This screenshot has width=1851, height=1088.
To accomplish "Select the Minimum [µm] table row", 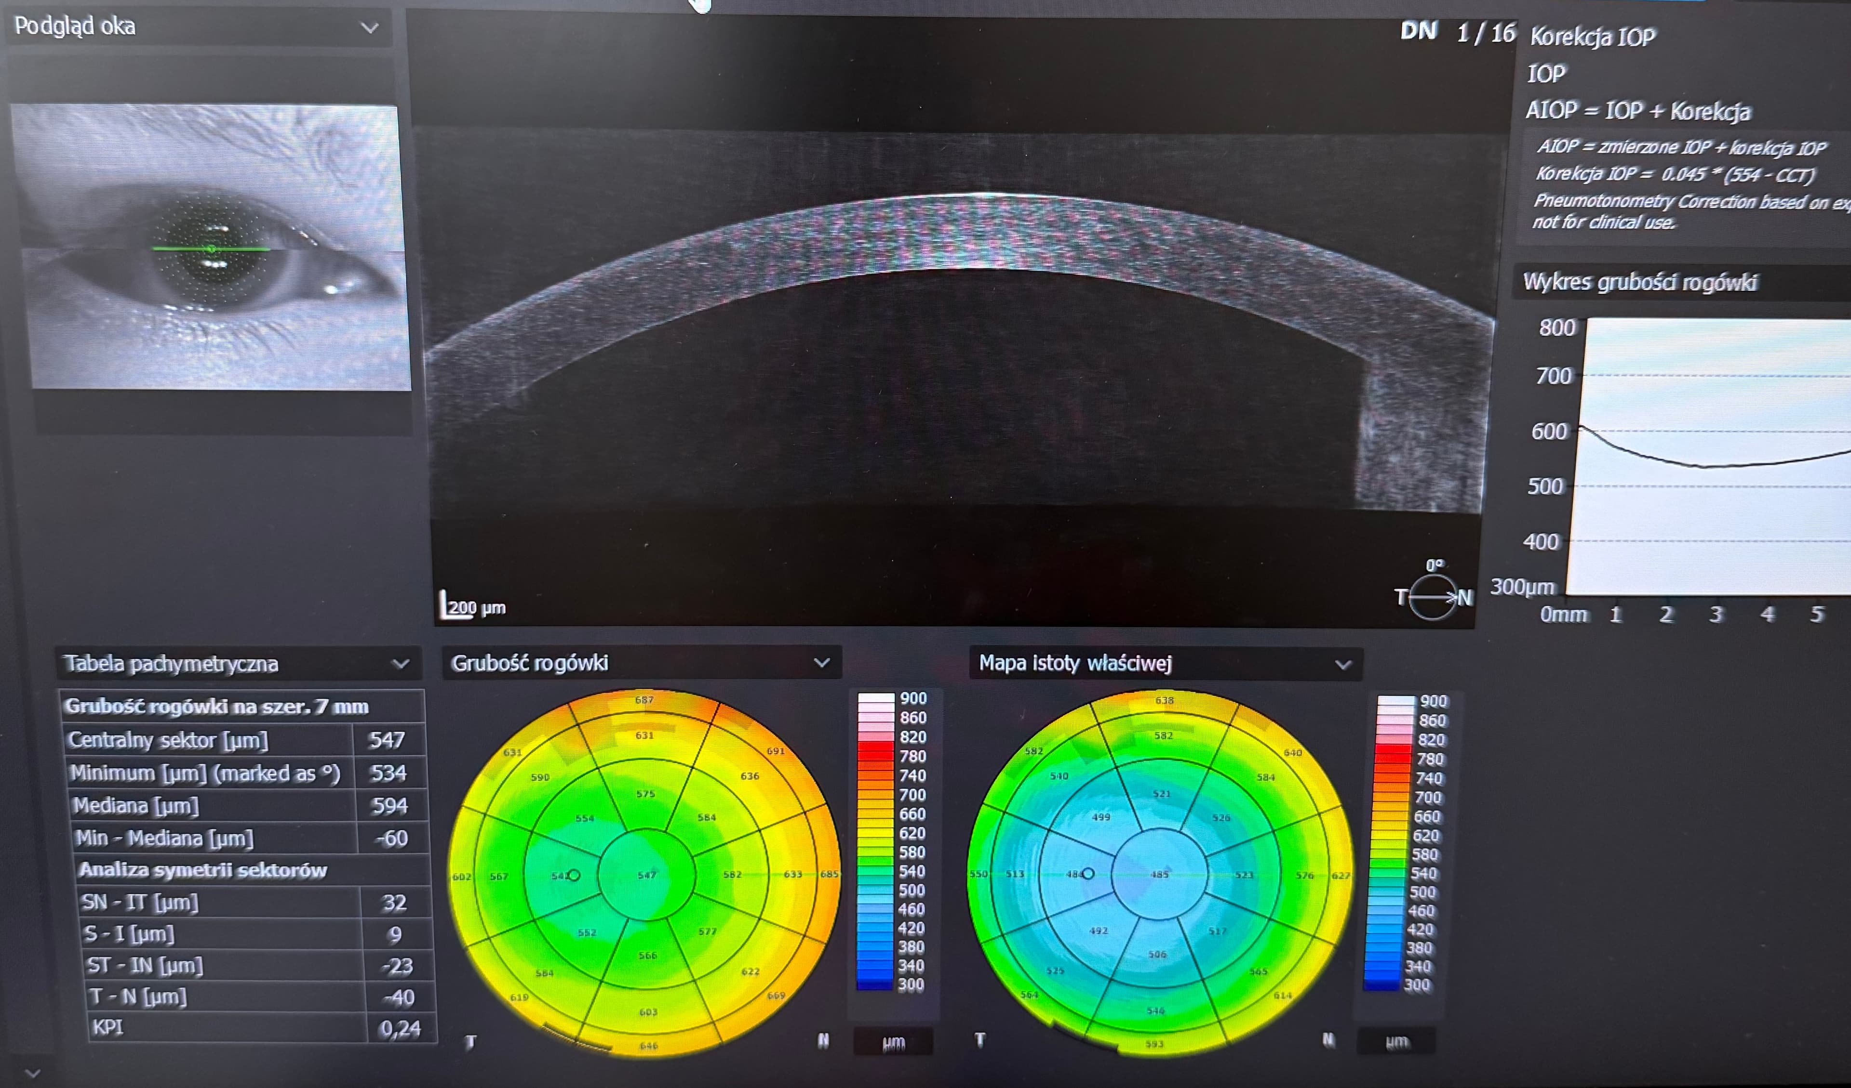I will click(x=246, y=773).
